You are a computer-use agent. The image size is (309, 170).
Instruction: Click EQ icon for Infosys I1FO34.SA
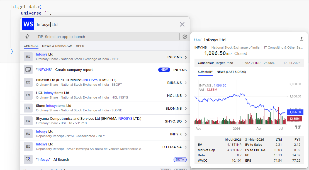click(x=28, y=147)
